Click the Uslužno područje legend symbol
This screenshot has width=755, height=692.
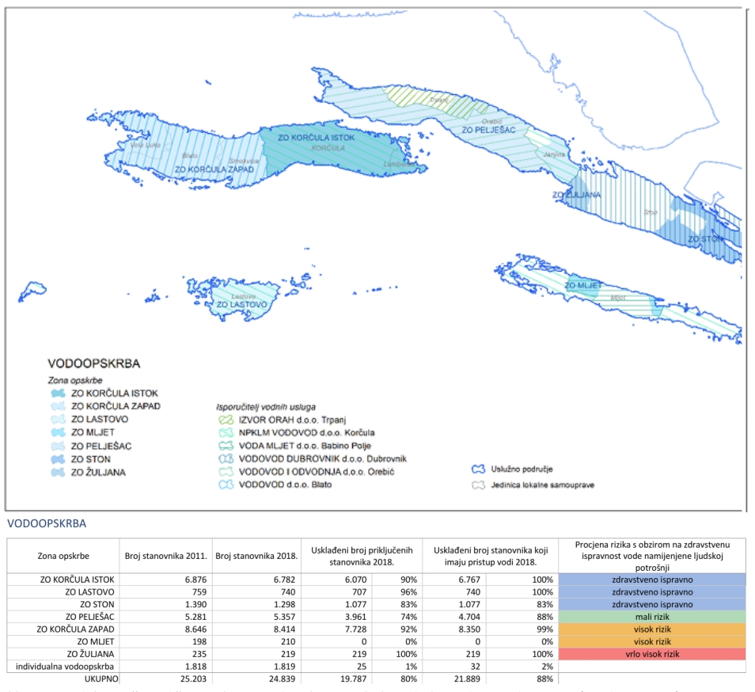pyautogui.click(x=478, y=469)
